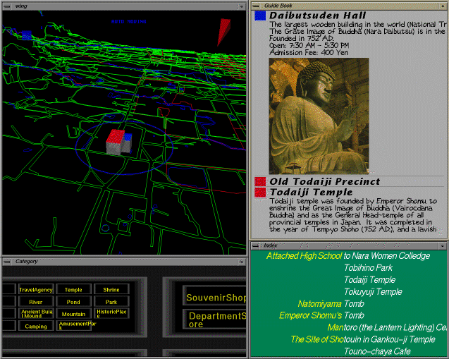Click the Admission Fee: 400 Yen line
449x359 pixels.
(x=309, y=52)
